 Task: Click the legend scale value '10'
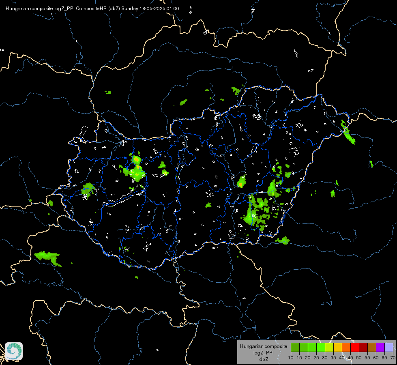[291, 358]
